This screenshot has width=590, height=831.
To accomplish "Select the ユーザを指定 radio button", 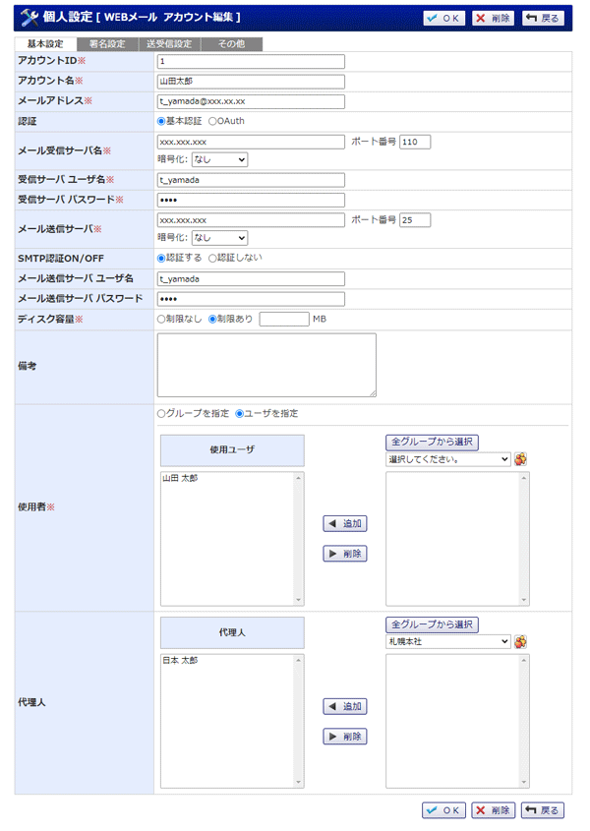I will (239, 413).
